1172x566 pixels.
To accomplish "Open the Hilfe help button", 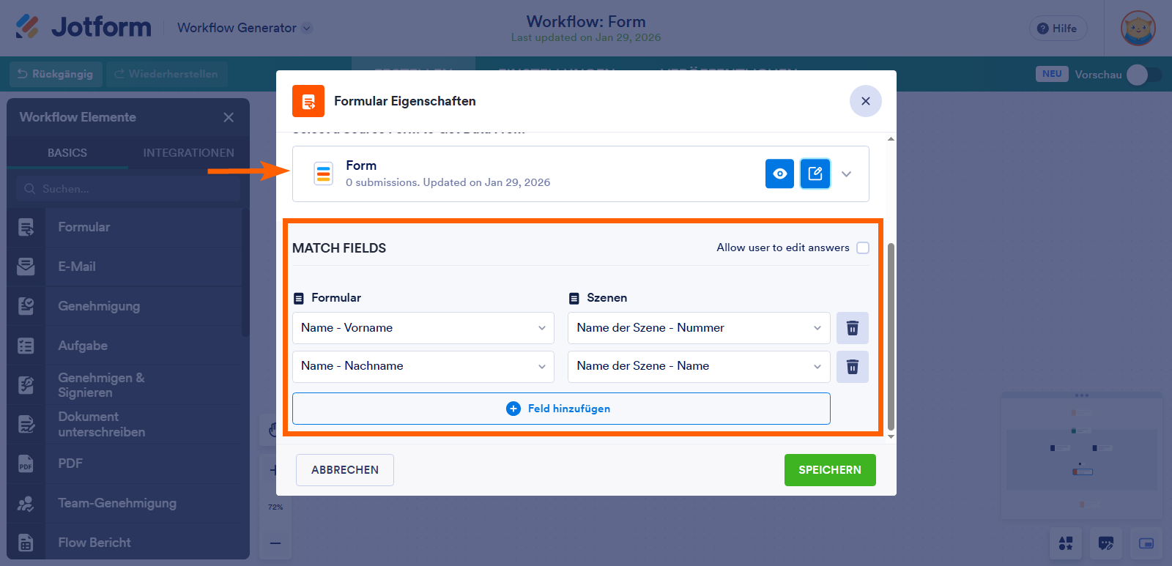I will click(x=1058, y=29).
